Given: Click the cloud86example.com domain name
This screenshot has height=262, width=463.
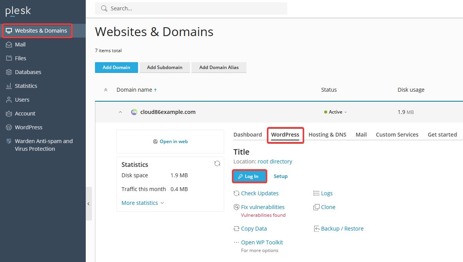Looking at the screenshot, I should [168, 112].
